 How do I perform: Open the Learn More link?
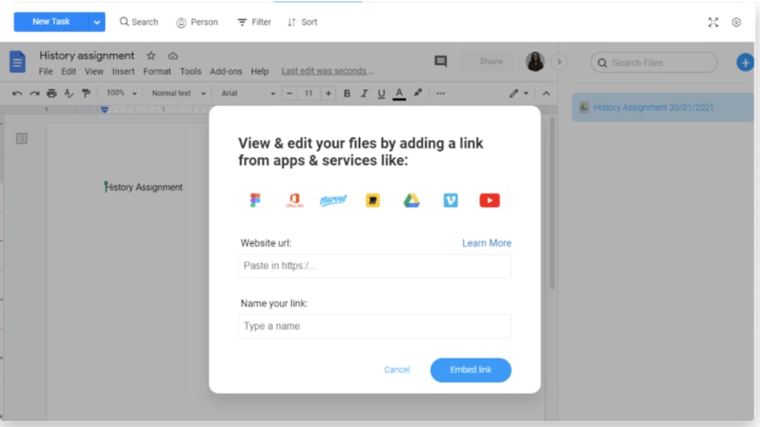point(487,243)
